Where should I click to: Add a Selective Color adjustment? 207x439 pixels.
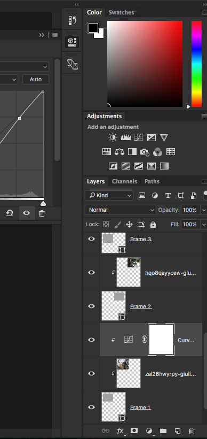click(x=152, y=166)
